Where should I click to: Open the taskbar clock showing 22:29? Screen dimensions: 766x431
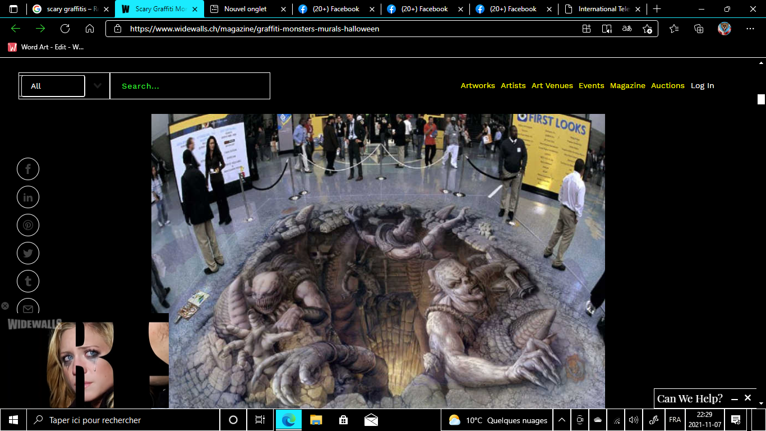click(x=705, y=420)
